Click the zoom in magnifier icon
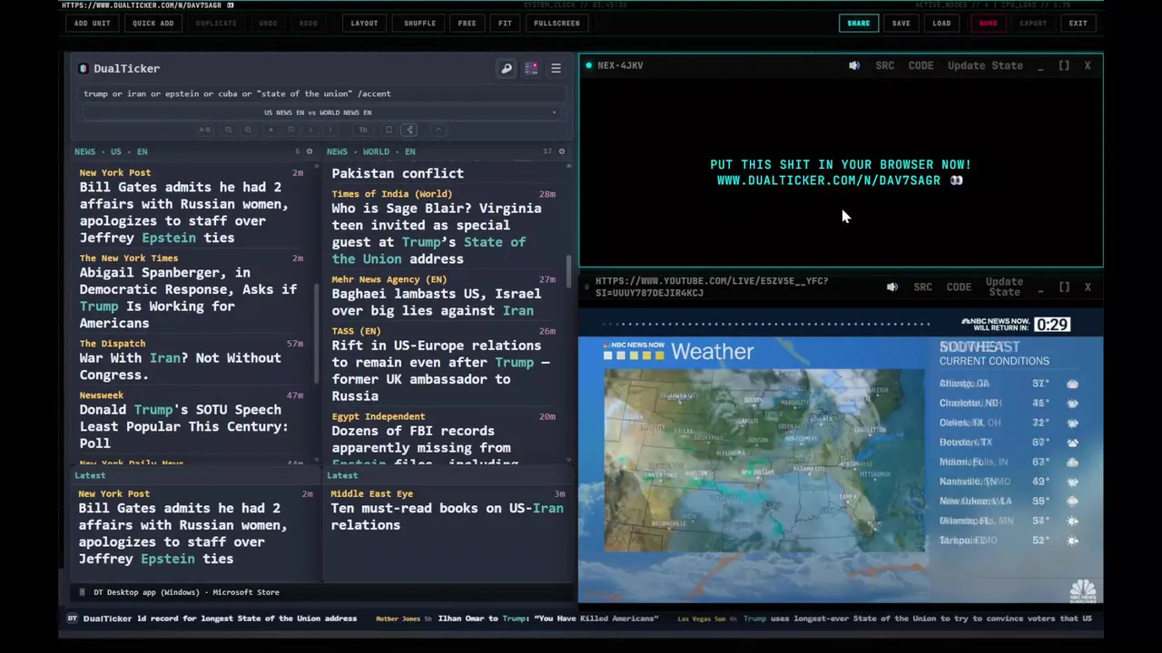 248,130
